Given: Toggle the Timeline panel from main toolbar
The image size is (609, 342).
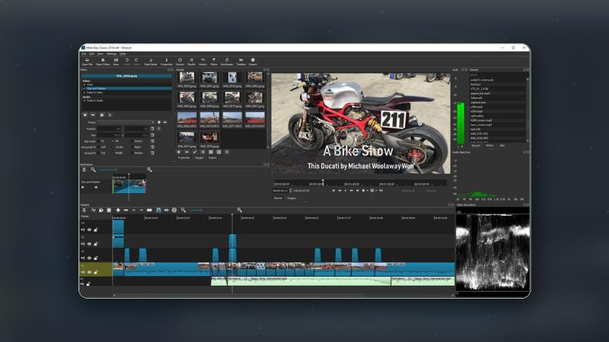Looking at the screenshot, I should click(x=241, y=62).
